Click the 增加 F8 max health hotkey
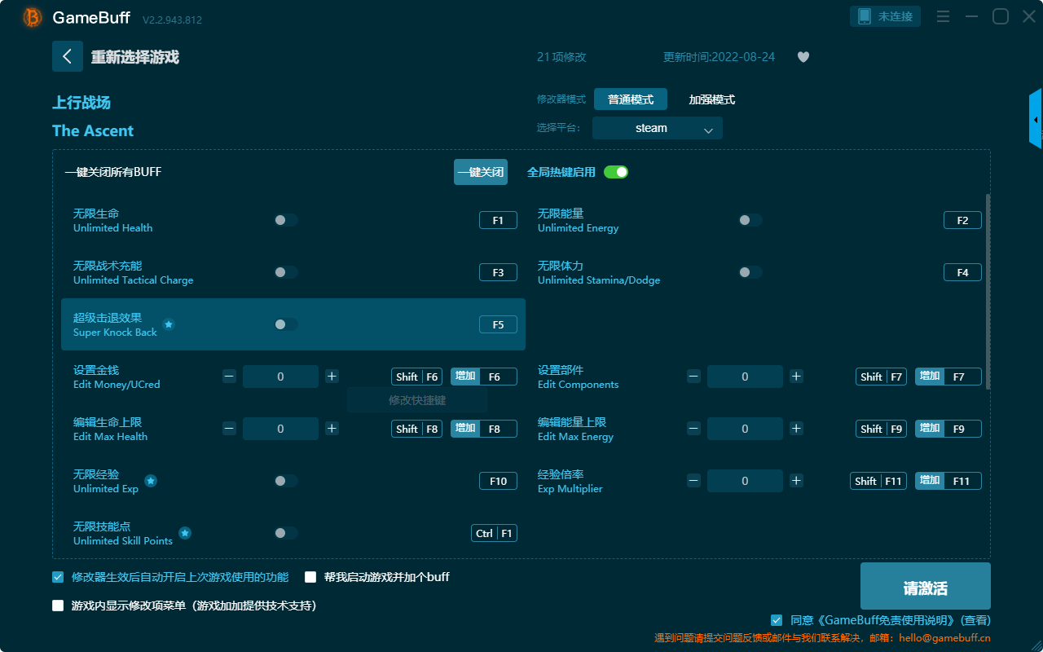1043x652 pixels. click(x=484, y=429)
